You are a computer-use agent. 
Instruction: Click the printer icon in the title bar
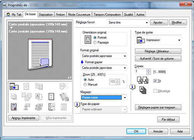[4, 5]
